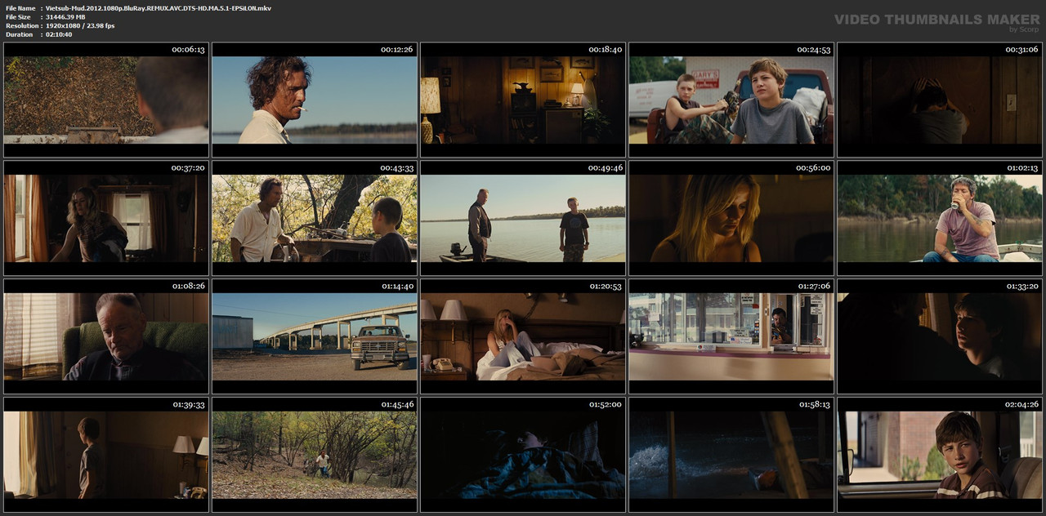
Task: Select the thumbnail timestamped 01:14:40
Action: (315, 336)
